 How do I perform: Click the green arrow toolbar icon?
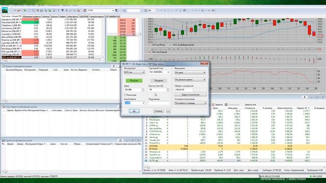tap(24, 10)
